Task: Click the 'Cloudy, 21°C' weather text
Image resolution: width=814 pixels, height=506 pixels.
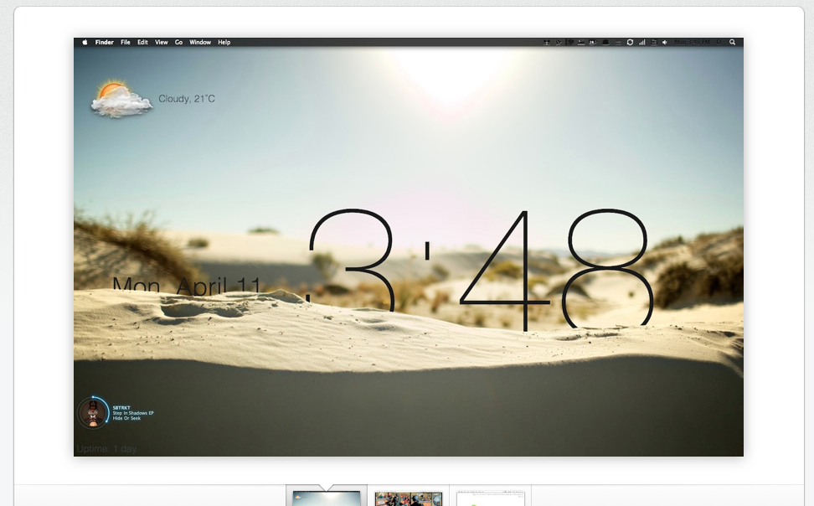Action: pos(187,99)
